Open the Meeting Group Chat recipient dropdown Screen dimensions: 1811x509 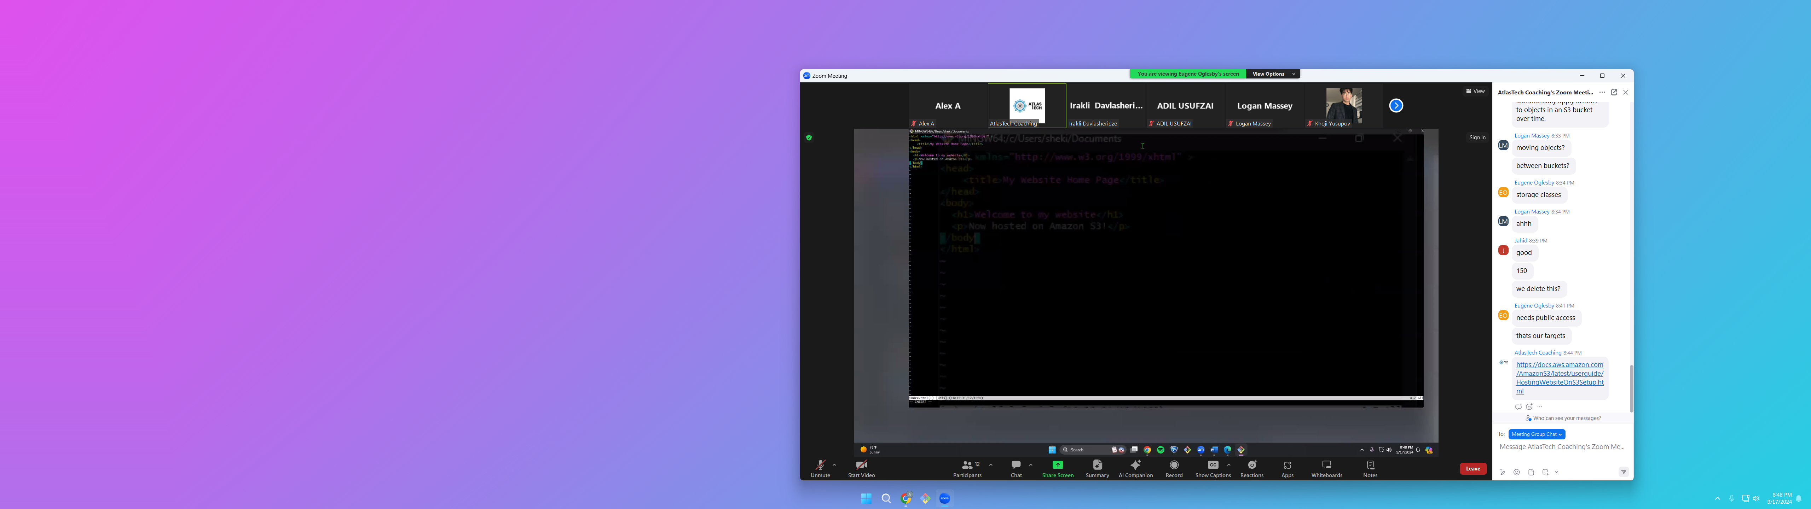(x=1537, y=434)
